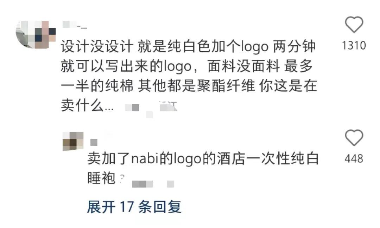The width and height of the screenshot is (380, 228).
Task: Click the 448 like count
Action: click(x=354, y=159)
